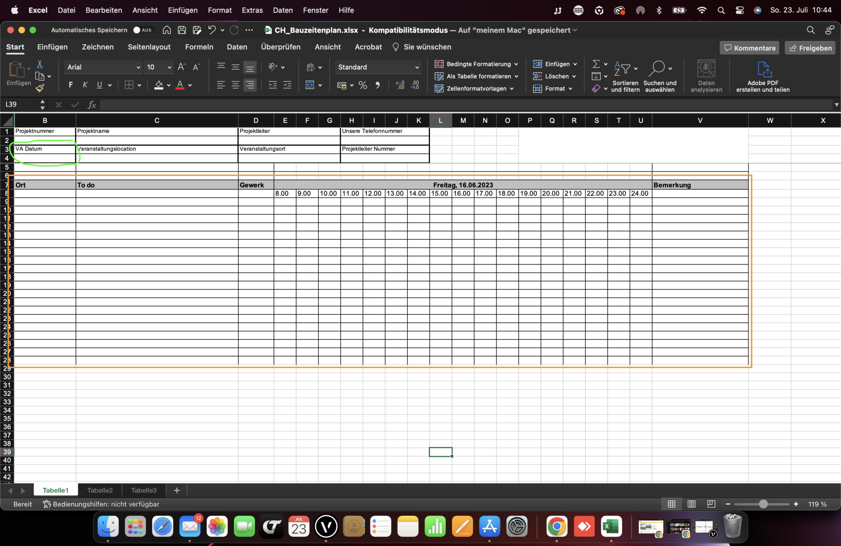Image resolution: width=841 pixels, height=546 pixels.
Task: Click the percent style icon
Action: (363, 85)
